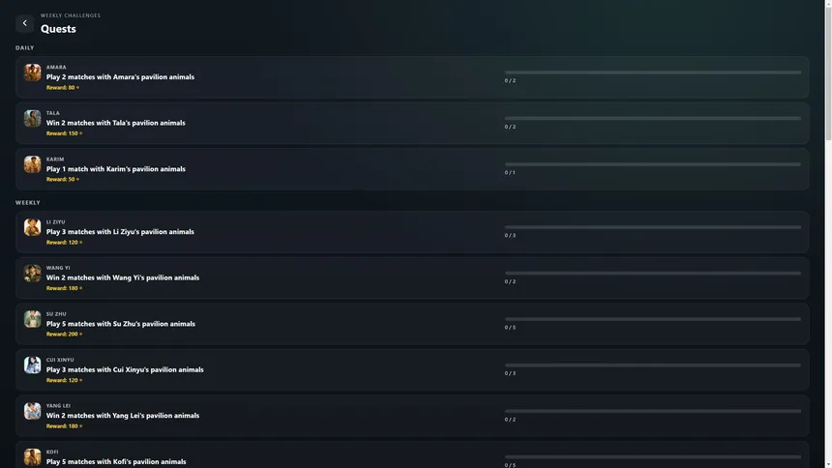
Task: Select Su Zhu's avatar image
Action: tap(32, 319)
